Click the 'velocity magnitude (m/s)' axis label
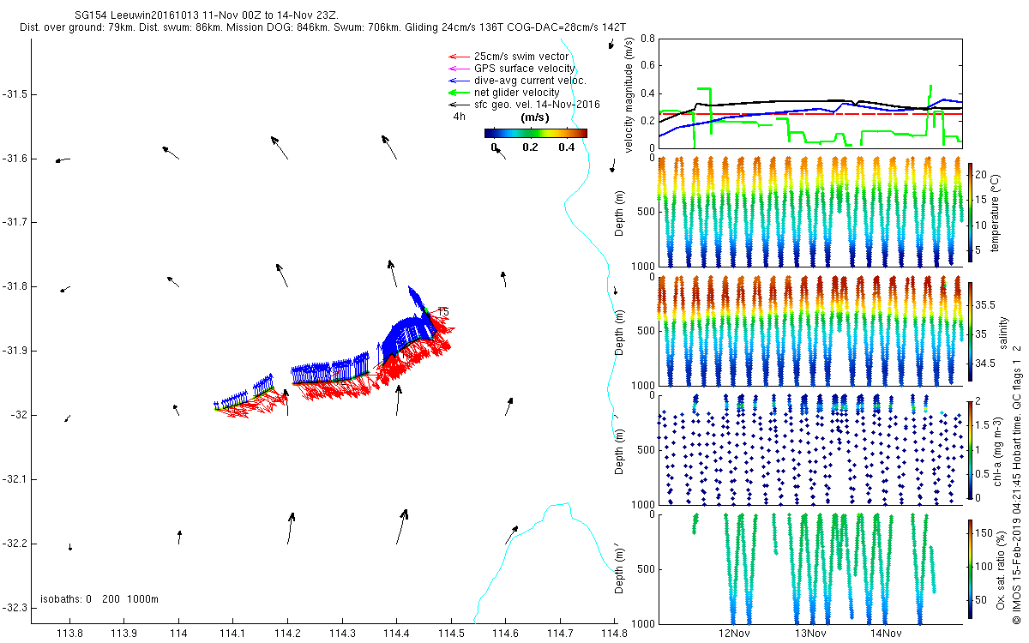 [630, 96]
